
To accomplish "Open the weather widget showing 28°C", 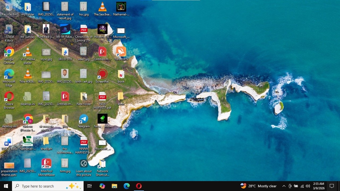I will pyautogui.click(x=258, y=186).
